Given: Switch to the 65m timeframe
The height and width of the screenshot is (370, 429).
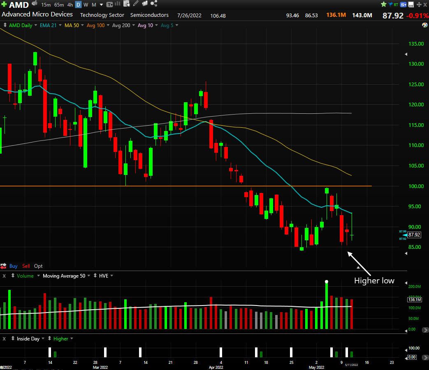Looking at the screenshot, I should coord(59,5).
